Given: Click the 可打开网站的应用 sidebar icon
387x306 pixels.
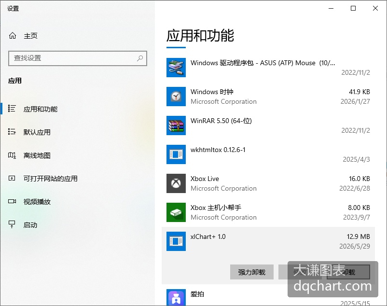Looking at the screenshot, I should tap(12, 178).
